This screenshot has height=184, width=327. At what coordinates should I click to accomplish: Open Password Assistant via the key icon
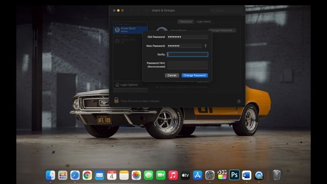tap(205, 46)
